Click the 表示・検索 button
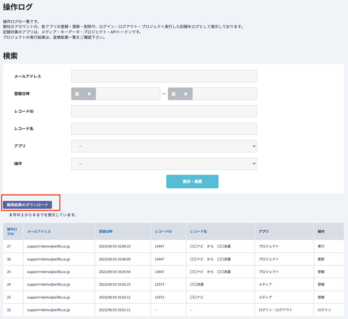 coord(192,182)
